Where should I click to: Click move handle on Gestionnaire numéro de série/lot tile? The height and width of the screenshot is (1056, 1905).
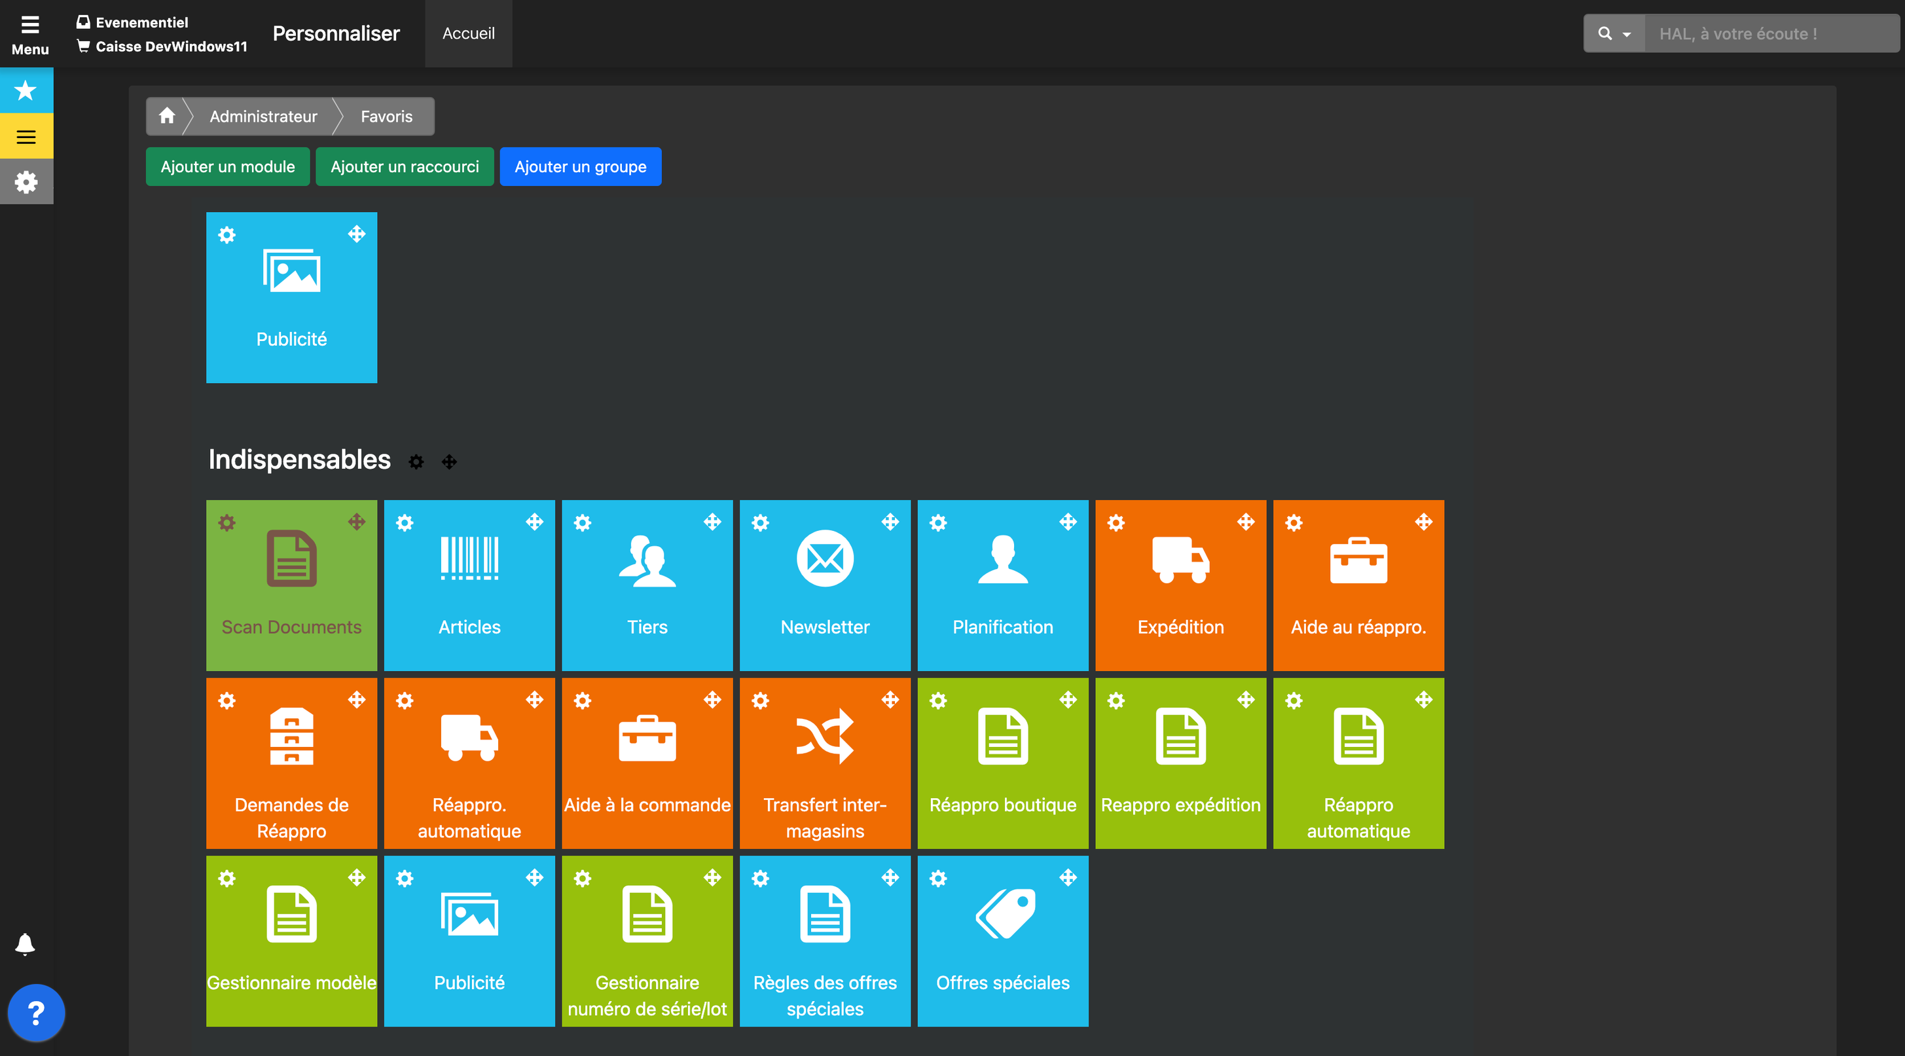pos(712,878)
